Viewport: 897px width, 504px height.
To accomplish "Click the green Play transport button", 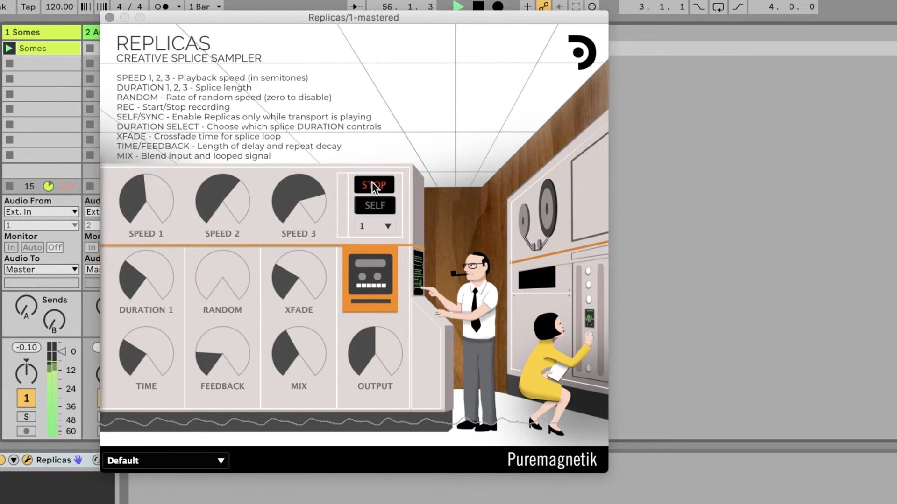I will (x=458, y=7).
